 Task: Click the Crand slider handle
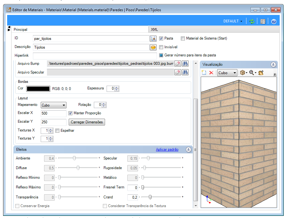(x=150, y=197)
